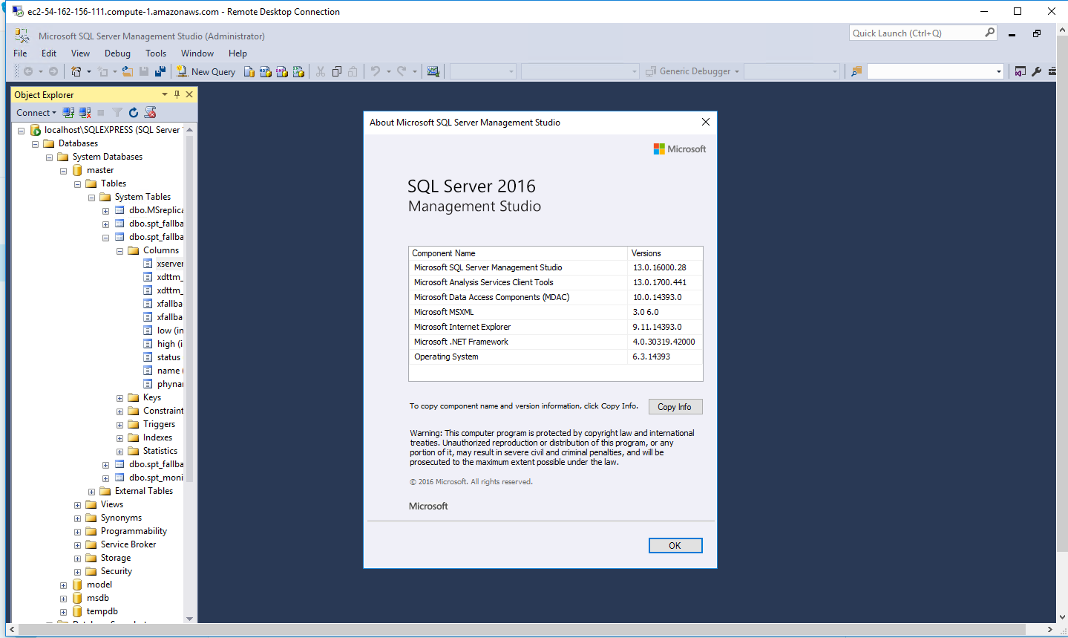
Task: Click the Copy Info button
Action: pyautogui.click(x=675, y=407)
